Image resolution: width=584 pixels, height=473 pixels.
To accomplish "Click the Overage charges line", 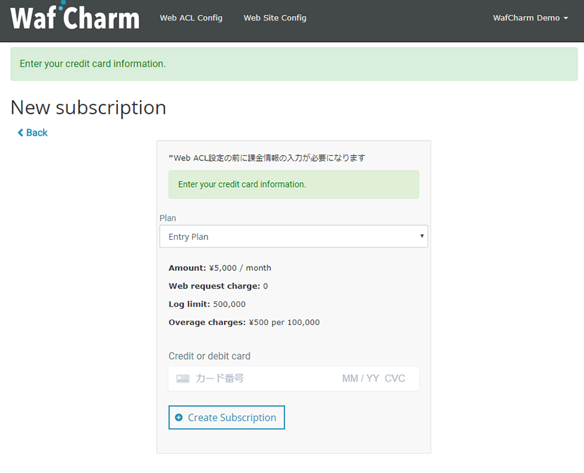I will (x=244, y=322).
